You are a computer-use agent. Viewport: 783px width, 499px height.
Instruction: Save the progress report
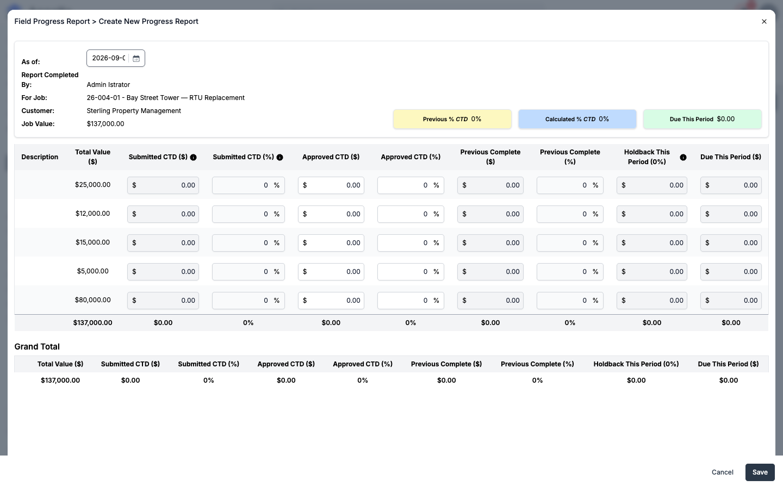tap(760, 472)
